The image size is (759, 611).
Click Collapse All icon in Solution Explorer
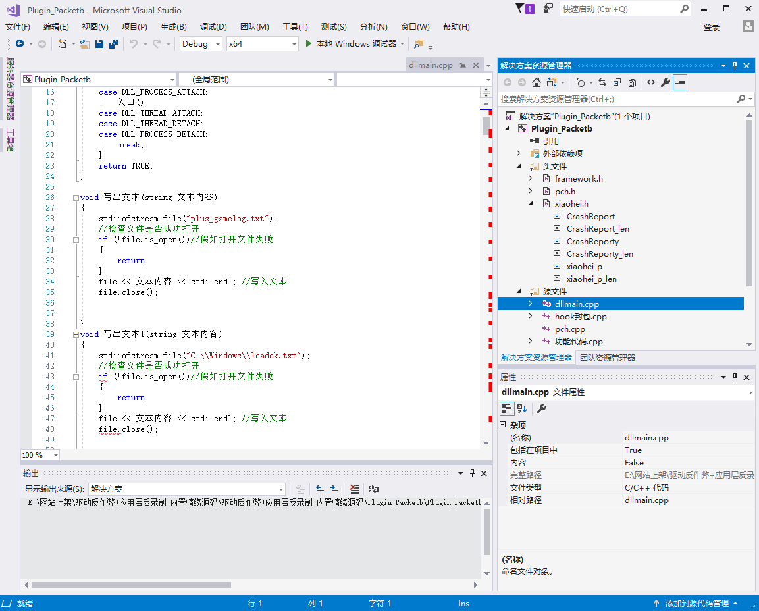pos(617,82)
